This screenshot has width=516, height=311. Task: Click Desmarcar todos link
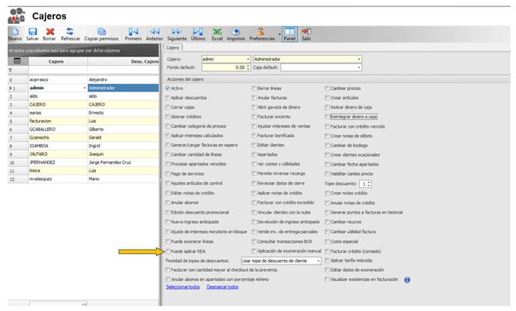[x=223, y=287]
